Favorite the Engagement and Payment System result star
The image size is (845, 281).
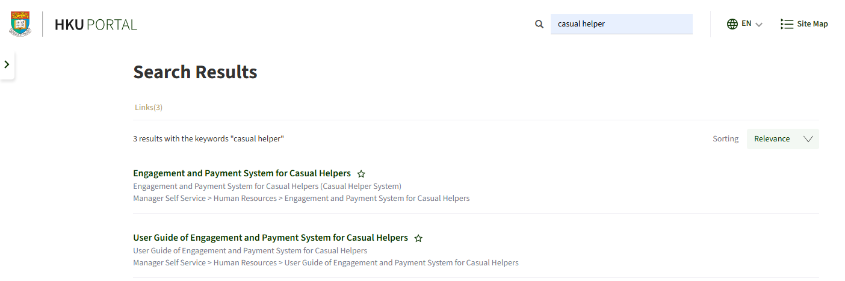pos(361,174)
